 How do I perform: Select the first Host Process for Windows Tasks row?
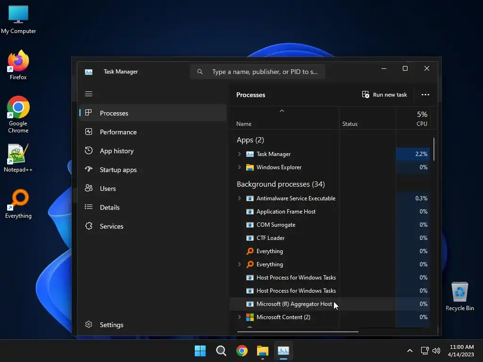pos(330,277)
